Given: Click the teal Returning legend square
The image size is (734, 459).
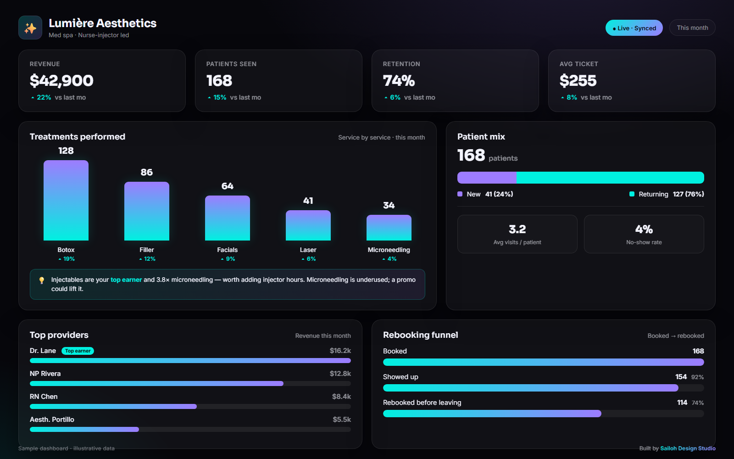Looking at the screenshot, I should (x=632, y=194).
